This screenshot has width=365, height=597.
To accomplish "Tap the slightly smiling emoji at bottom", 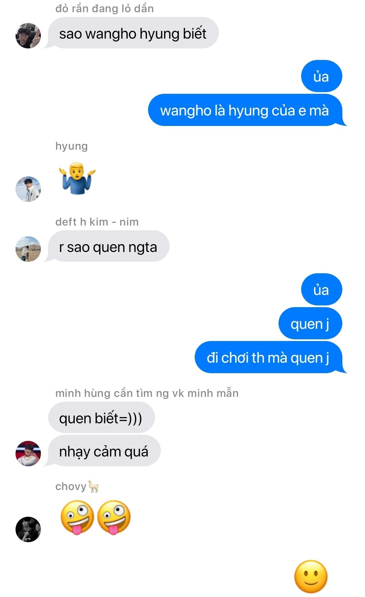I will pos(311,577).
